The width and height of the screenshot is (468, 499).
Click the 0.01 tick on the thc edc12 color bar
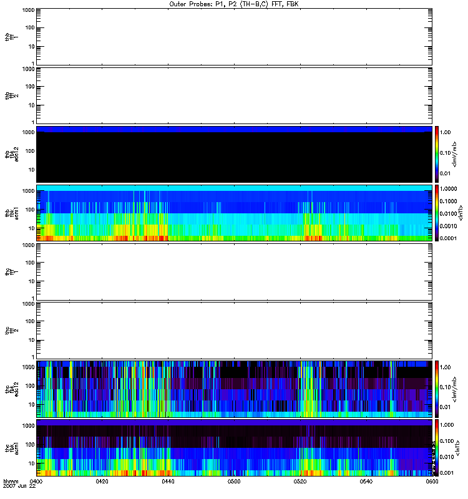[x=446, y=407]
